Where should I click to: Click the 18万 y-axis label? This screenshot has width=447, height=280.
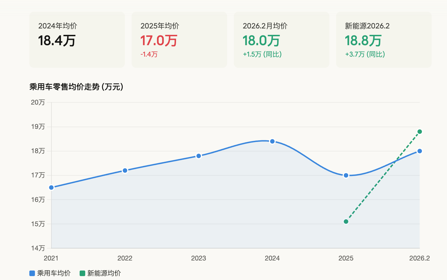point(38,151)
